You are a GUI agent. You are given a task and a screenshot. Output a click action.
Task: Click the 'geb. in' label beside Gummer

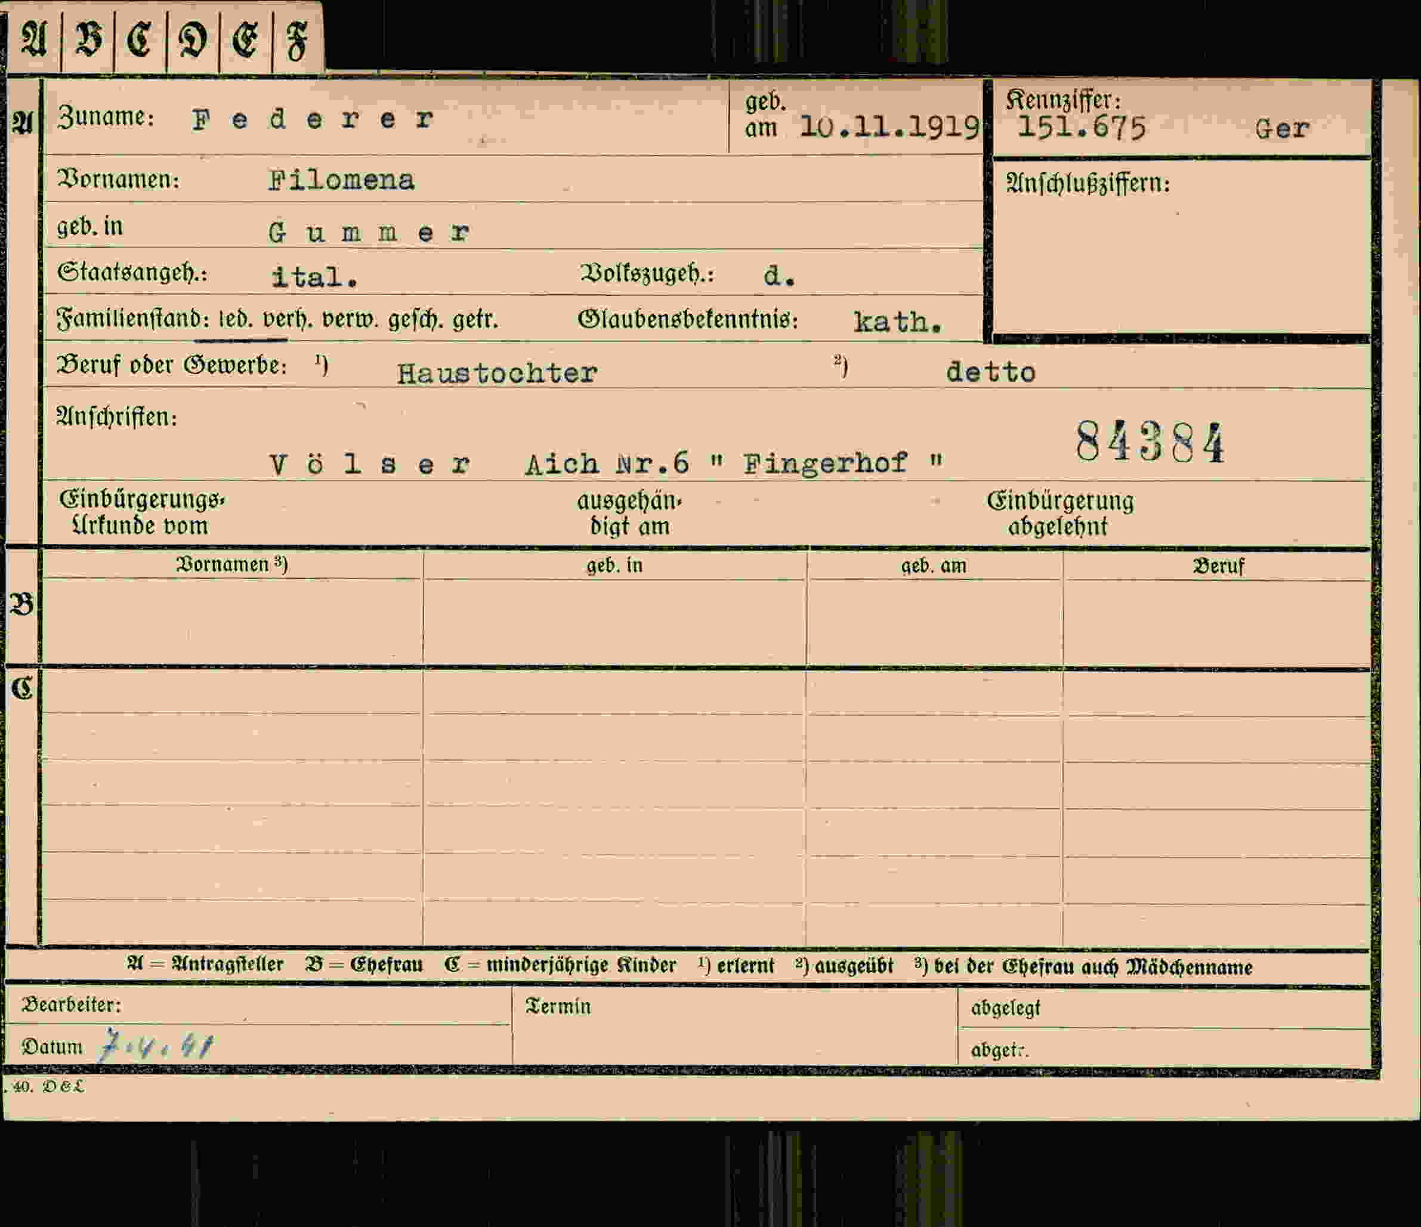pos(90,226)
